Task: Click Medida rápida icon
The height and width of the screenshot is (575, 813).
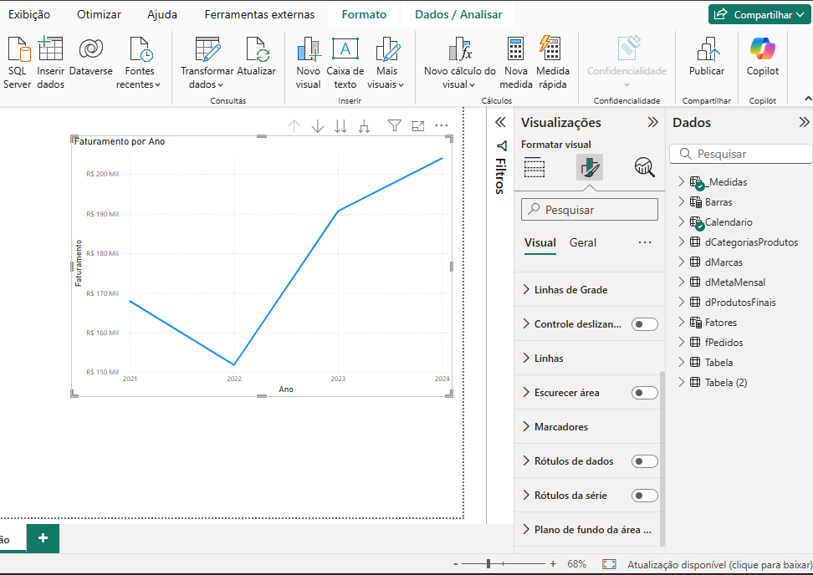Action: click(x=550, y=49)
